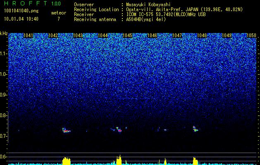Screen dimensions: 260x165
Task: Click the small echo between 1046 and 1047
Action: pyautogui.click(x=165, y=130)
